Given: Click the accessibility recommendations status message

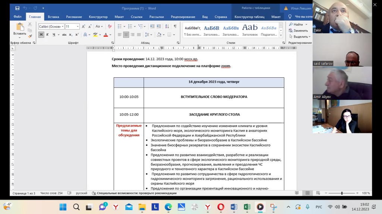Looking at the screenshot, I should [134, 193].
